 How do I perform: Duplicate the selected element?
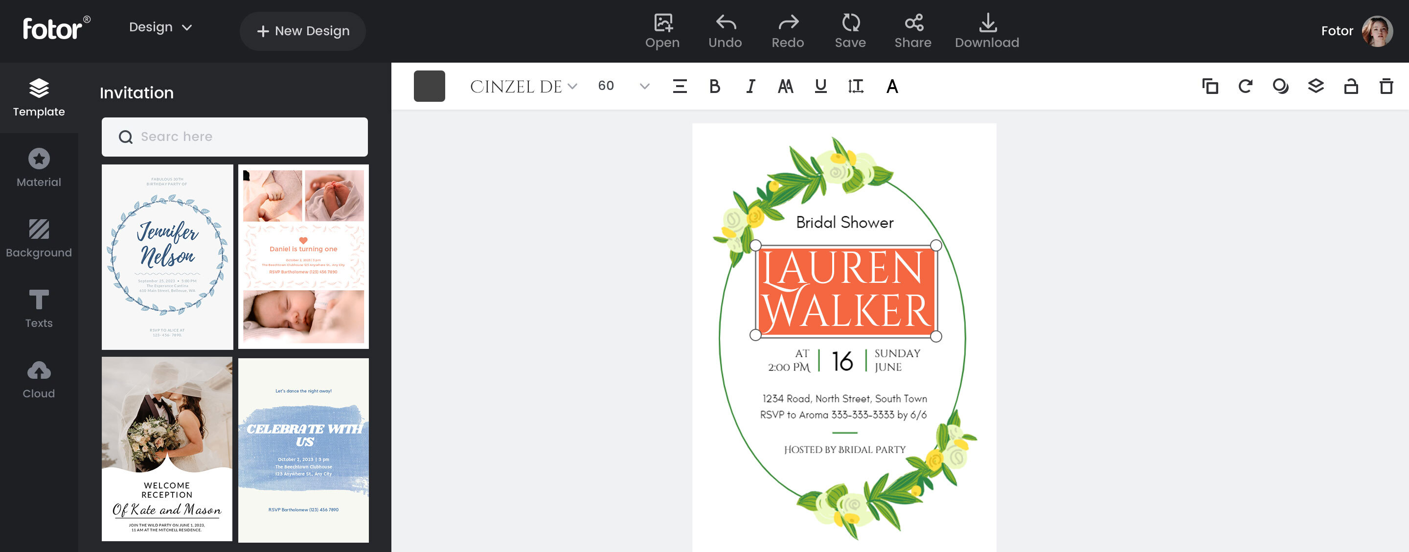[1209, 87]
